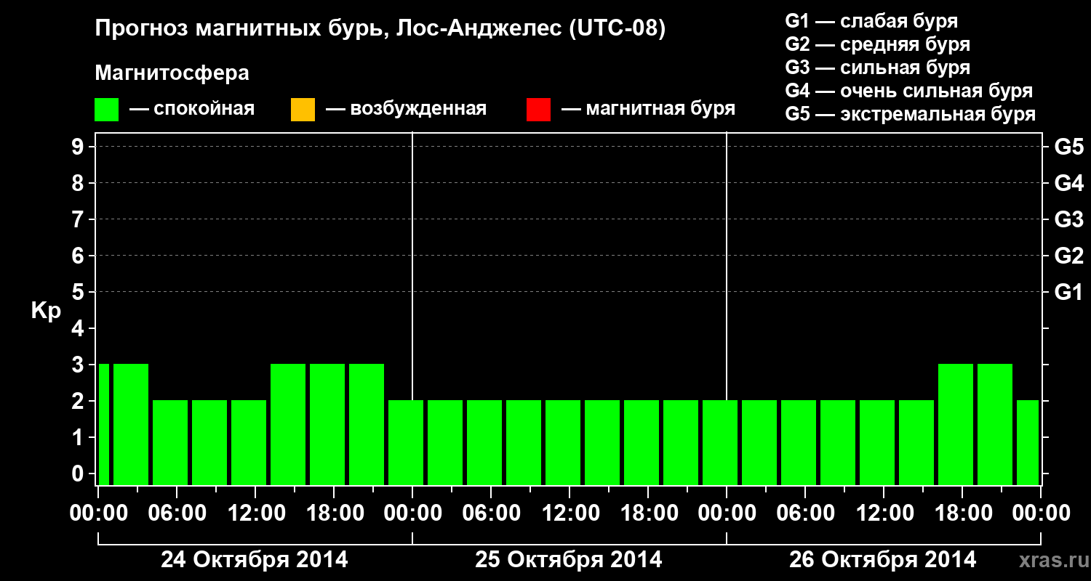Click the Kp axis value 3

(79, 365)
